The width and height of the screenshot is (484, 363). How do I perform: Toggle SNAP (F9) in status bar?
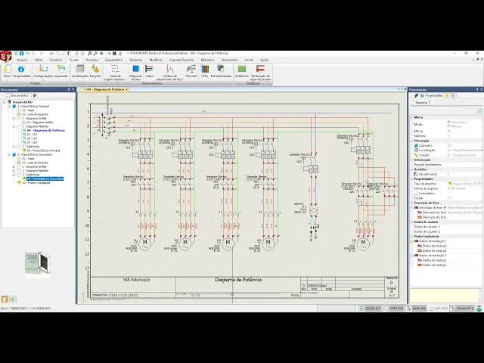pyautogui.click(x=417, y=309)
